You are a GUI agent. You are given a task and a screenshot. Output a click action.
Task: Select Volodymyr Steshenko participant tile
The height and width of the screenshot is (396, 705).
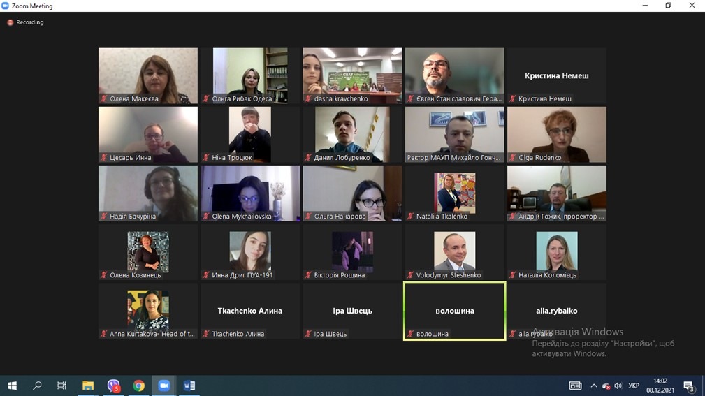(454, 252)
